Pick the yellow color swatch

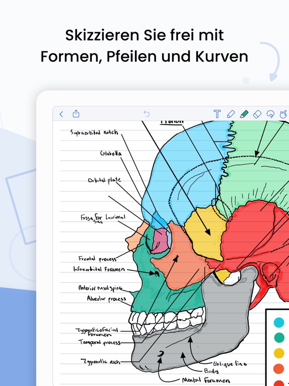pyautogui.click(x=279, y=353)
